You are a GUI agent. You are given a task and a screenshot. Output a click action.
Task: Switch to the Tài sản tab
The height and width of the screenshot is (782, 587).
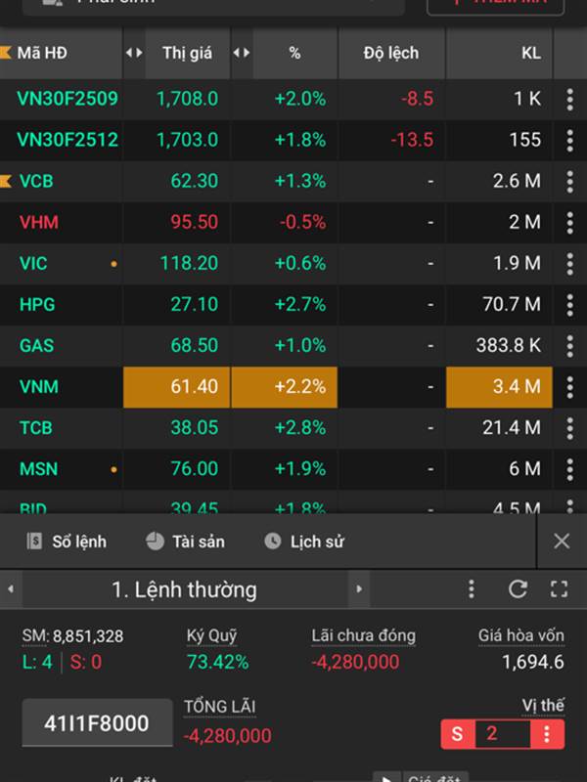pyautogui.click(x=185, y=542)
